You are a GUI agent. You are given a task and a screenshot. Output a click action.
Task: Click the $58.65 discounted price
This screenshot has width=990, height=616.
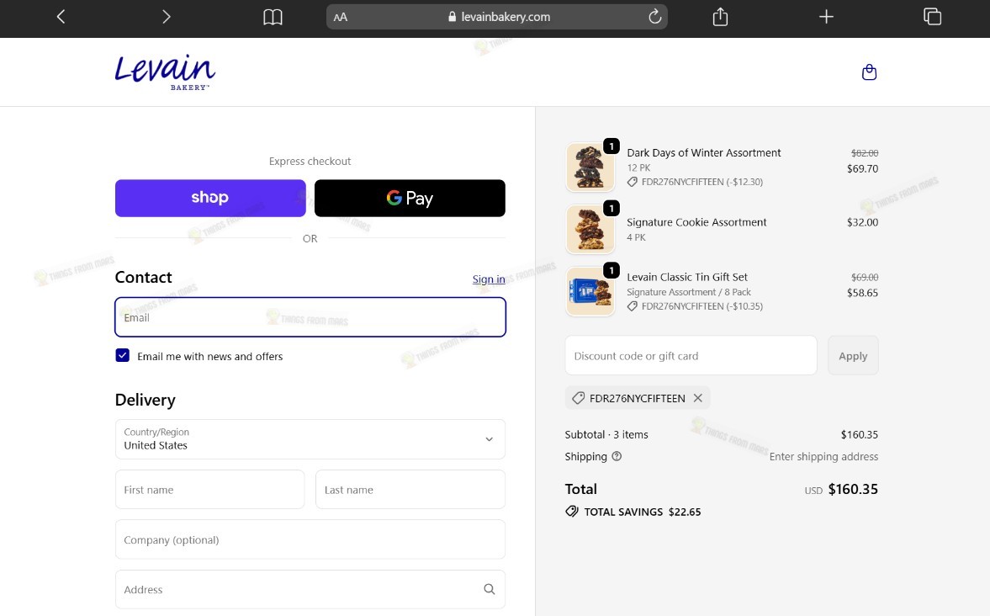pos(862,293)
